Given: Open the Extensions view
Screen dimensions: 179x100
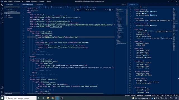Looking at the screenshot, I should (x=2, y=23).
